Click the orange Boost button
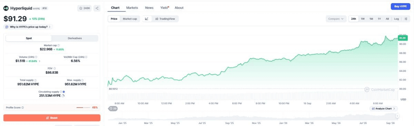The width and height of the screenshot is (414, 126). tap(52, 118)
